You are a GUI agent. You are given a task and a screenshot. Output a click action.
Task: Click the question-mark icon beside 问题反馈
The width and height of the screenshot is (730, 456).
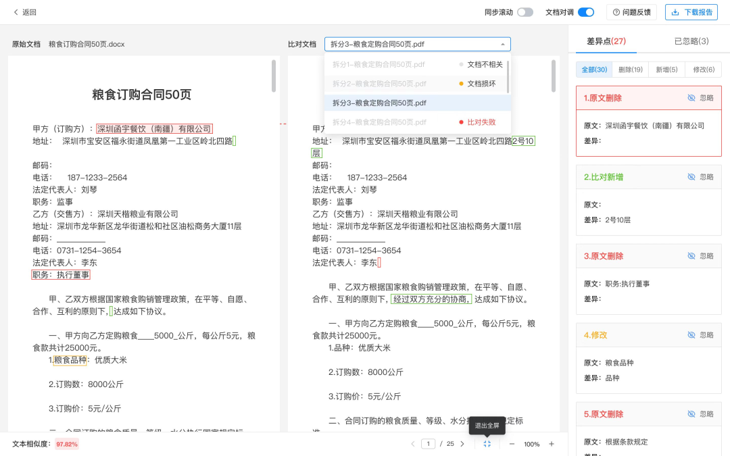(x=616, y=12)
